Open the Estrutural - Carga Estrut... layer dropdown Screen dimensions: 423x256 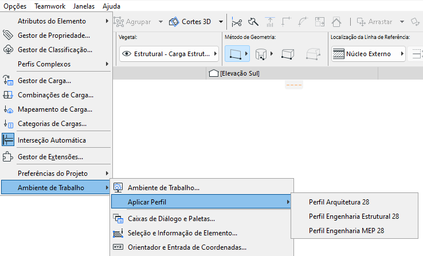pyautogui.click(x=169, y=54)
